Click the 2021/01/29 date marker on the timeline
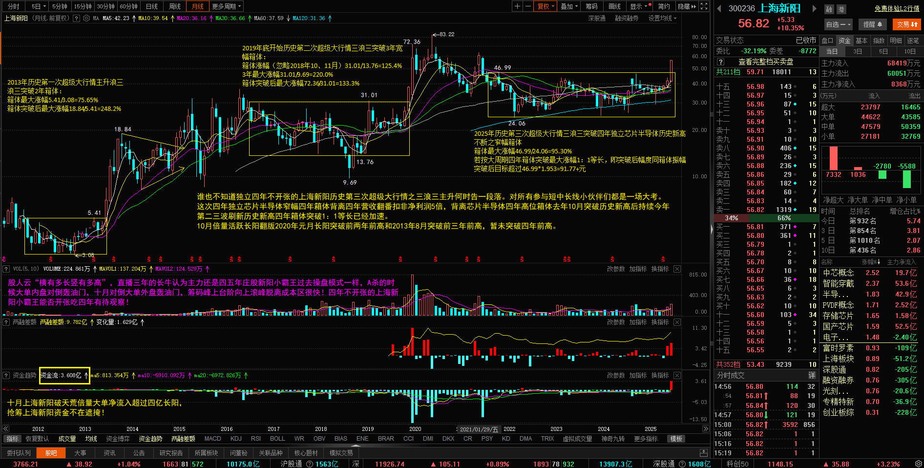The height and width of the screenshot is (468, 924). tap(479, 429)
